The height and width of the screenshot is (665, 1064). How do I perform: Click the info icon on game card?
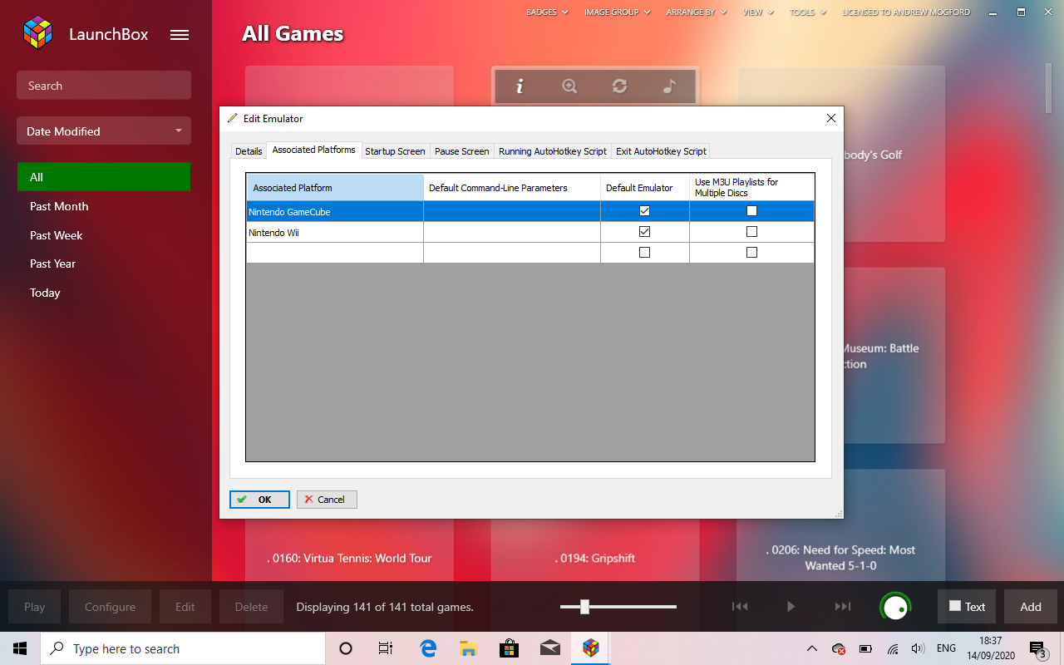pos(520,86)
